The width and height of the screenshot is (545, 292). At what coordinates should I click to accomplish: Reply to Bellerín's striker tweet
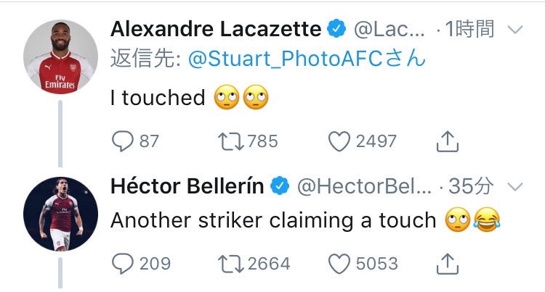(x=122, y=264)
